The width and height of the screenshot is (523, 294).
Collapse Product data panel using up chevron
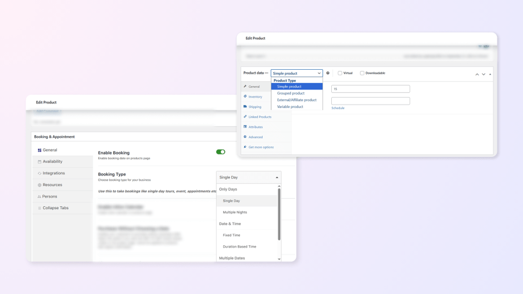(477, 74)
